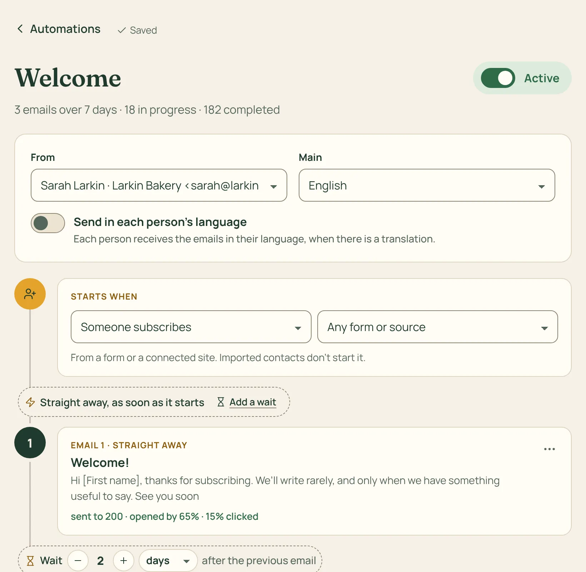Click the Wait hourglass icon
The width and height of the screenshot is (586, 572).
[30, 561]
